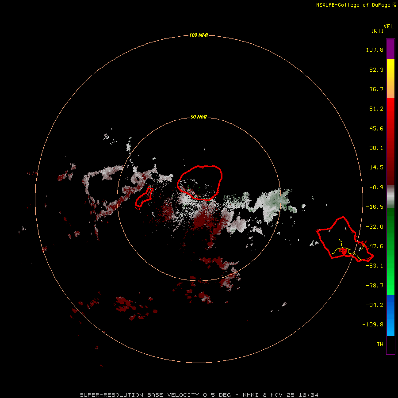
Task: Click the 92.3 legend value
Action: pos(376,69)
